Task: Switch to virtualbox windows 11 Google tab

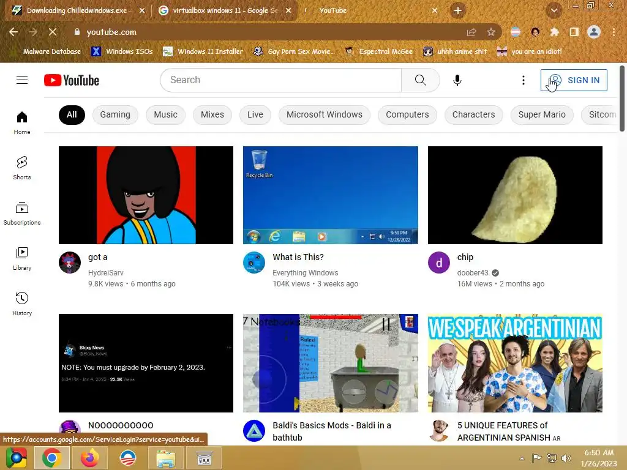Action: 224,10
